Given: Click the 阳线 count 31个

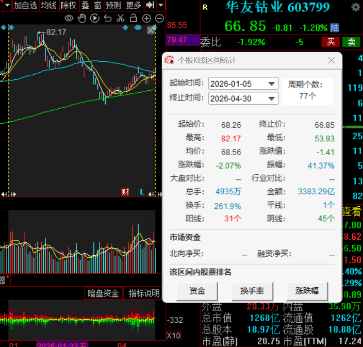Looking at the screenshot, I should tap(233, 218).
